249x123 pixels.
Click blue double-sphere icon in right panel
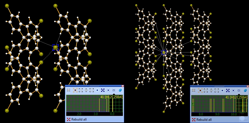click(x=245, y=90)
